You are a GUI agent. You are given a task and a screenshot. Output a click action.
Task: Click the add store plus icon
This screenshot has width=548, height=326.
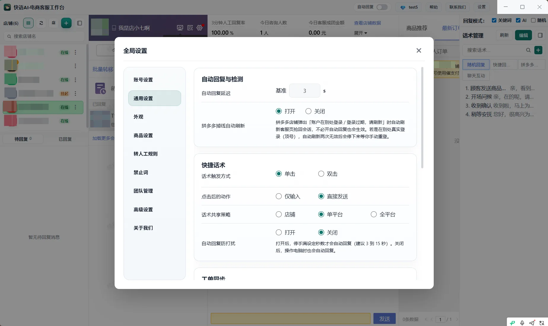click(x=66, y=23)
